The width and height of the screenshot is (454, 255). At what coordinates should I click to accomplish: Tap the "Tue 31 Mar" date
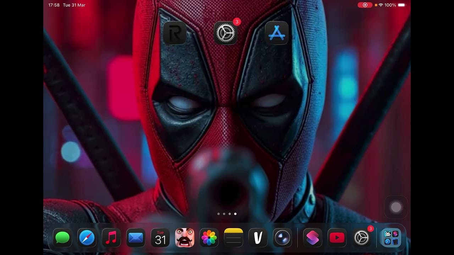coord(74,5)
